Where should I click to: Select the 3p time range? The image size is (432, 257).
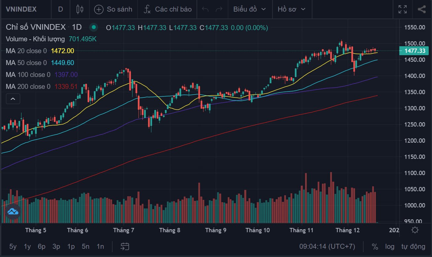pos(56,246)
